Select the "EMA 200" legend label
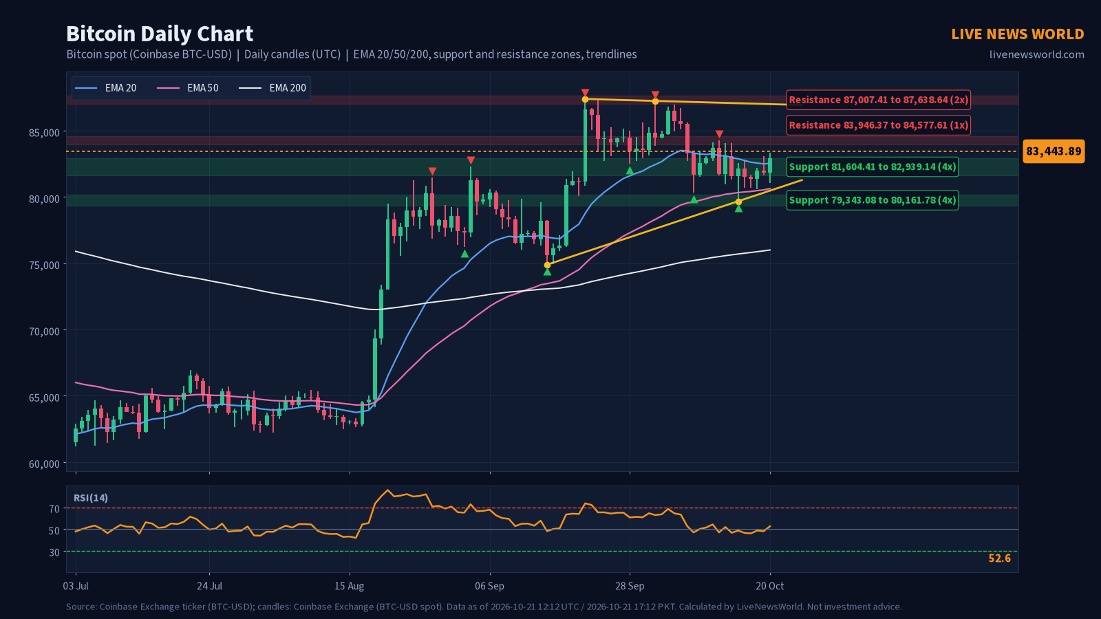The image size is (1101, 619). tap(288, 88)
